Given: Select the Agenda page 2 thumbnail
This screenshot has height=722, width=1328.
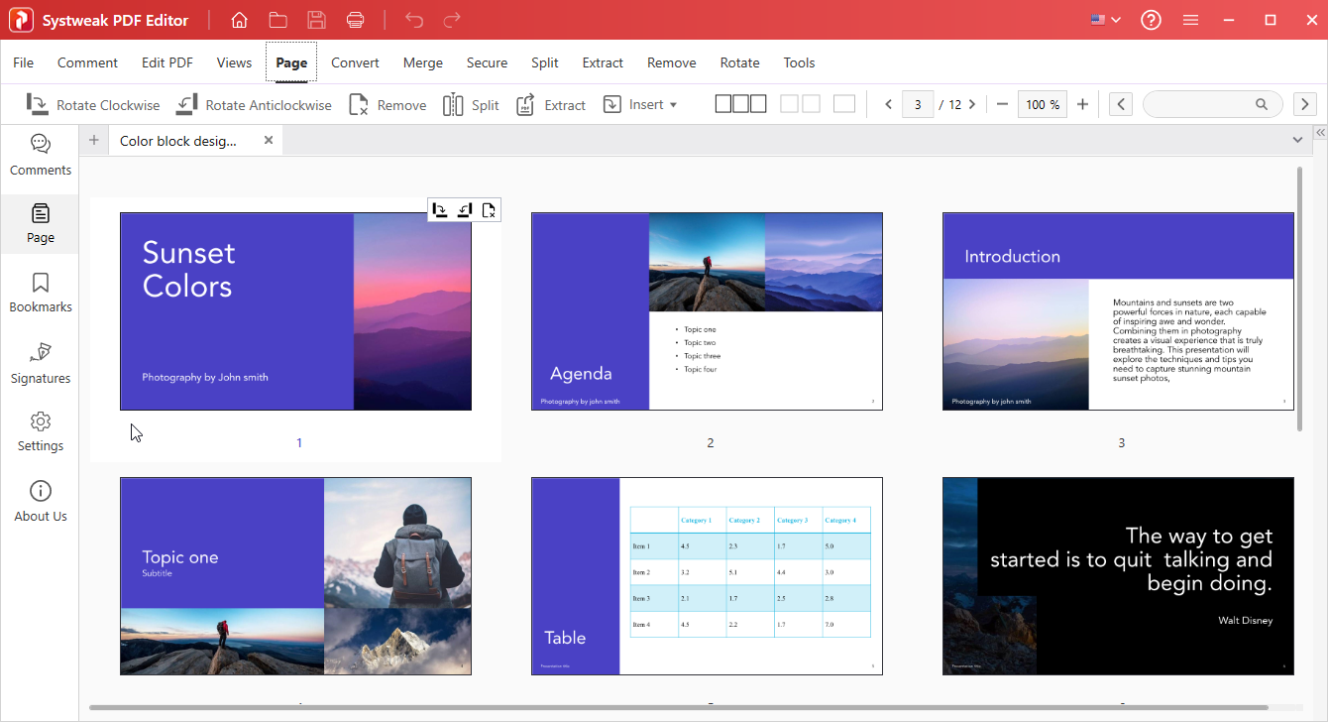Looking at the screenshot, I should (x=707, y=311).
